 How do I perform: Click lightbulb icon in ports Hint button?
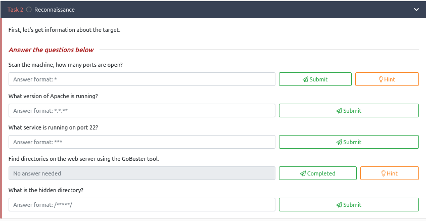click(381, 79)
